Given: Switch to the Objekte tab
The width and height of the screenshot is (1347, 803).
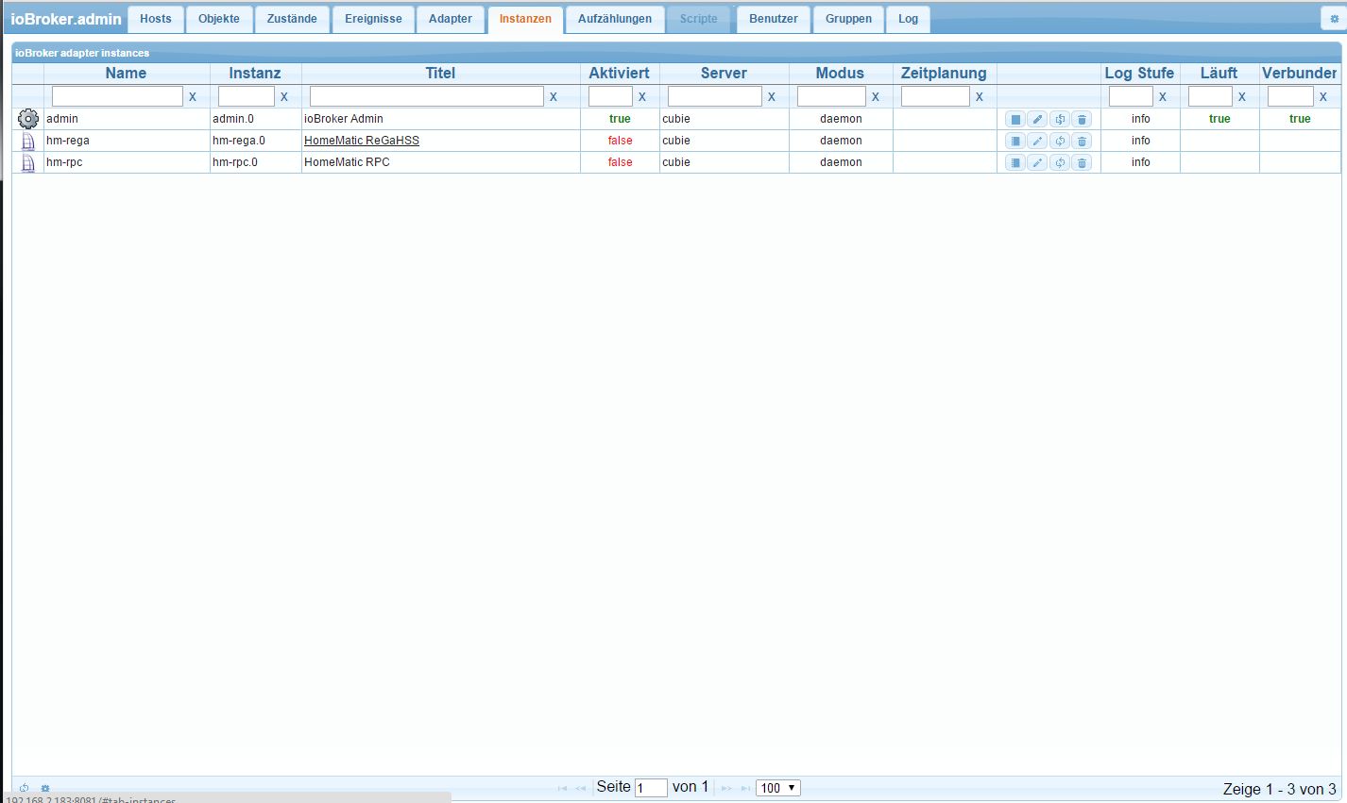Looking at the screenshot, I should (219, 19).
